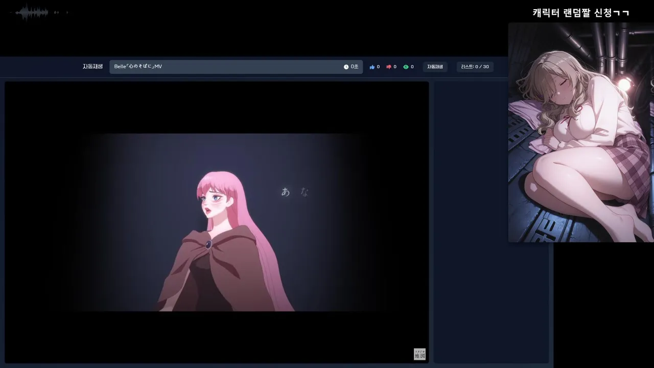Image resolution: width=654 pixels, height=368 pixels.
Task: Click the あ な lyric text in the video
Action: tap(295, 192)
